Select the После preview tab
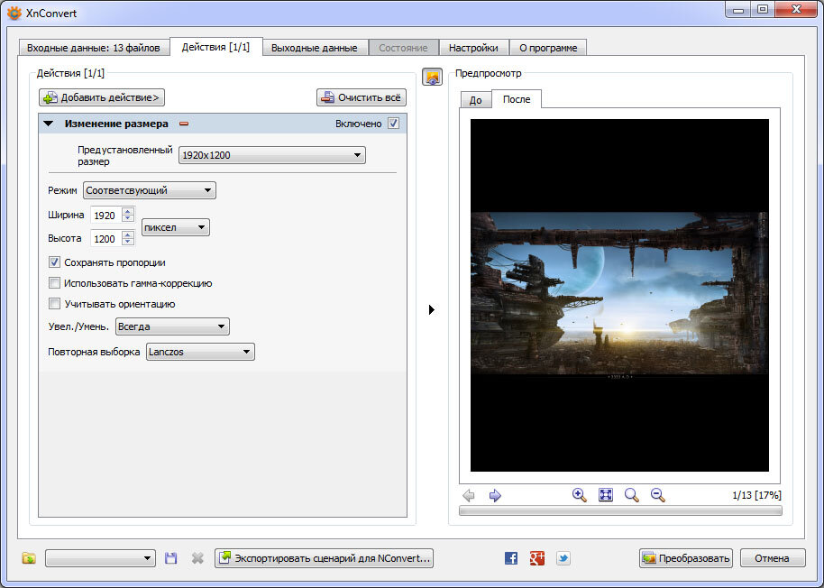 tap(517, 99)
